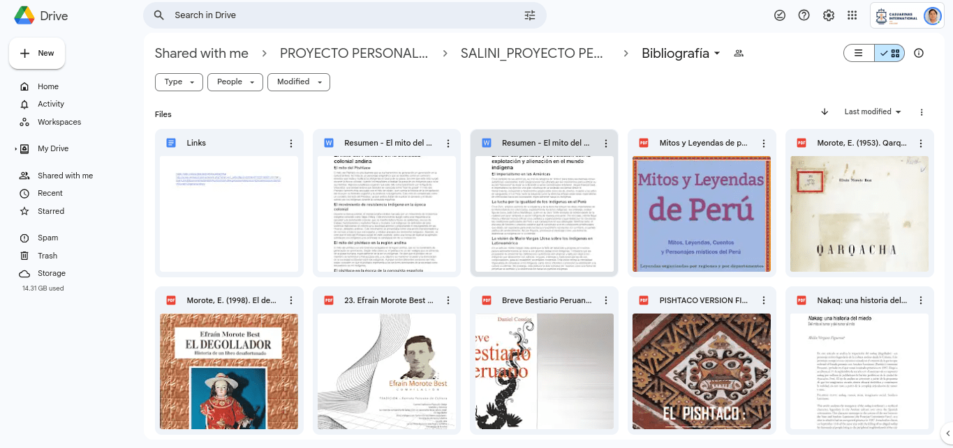Open Settings gear icon

[x=828, y=15]
